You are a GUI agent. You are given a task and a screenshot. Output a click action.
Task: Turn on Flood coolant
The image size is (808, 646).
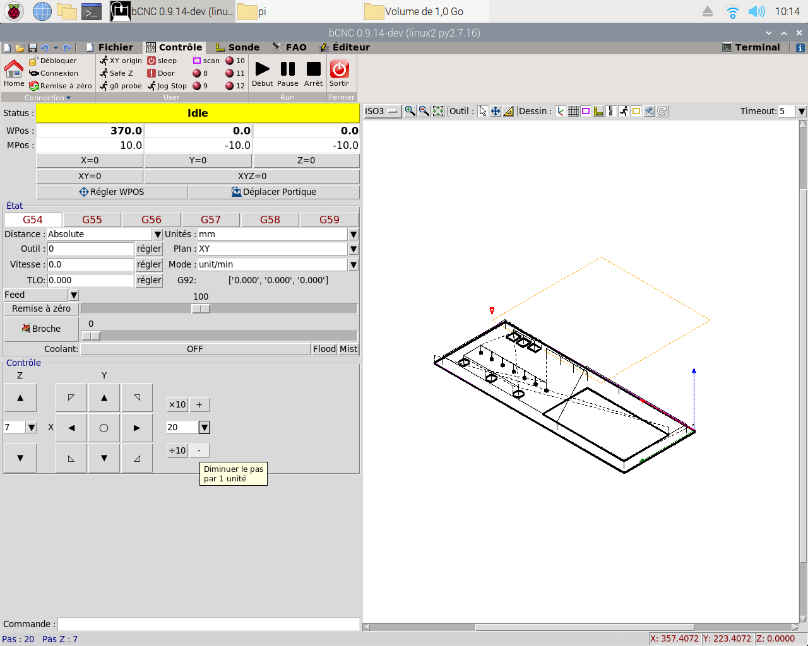[324, 349]
